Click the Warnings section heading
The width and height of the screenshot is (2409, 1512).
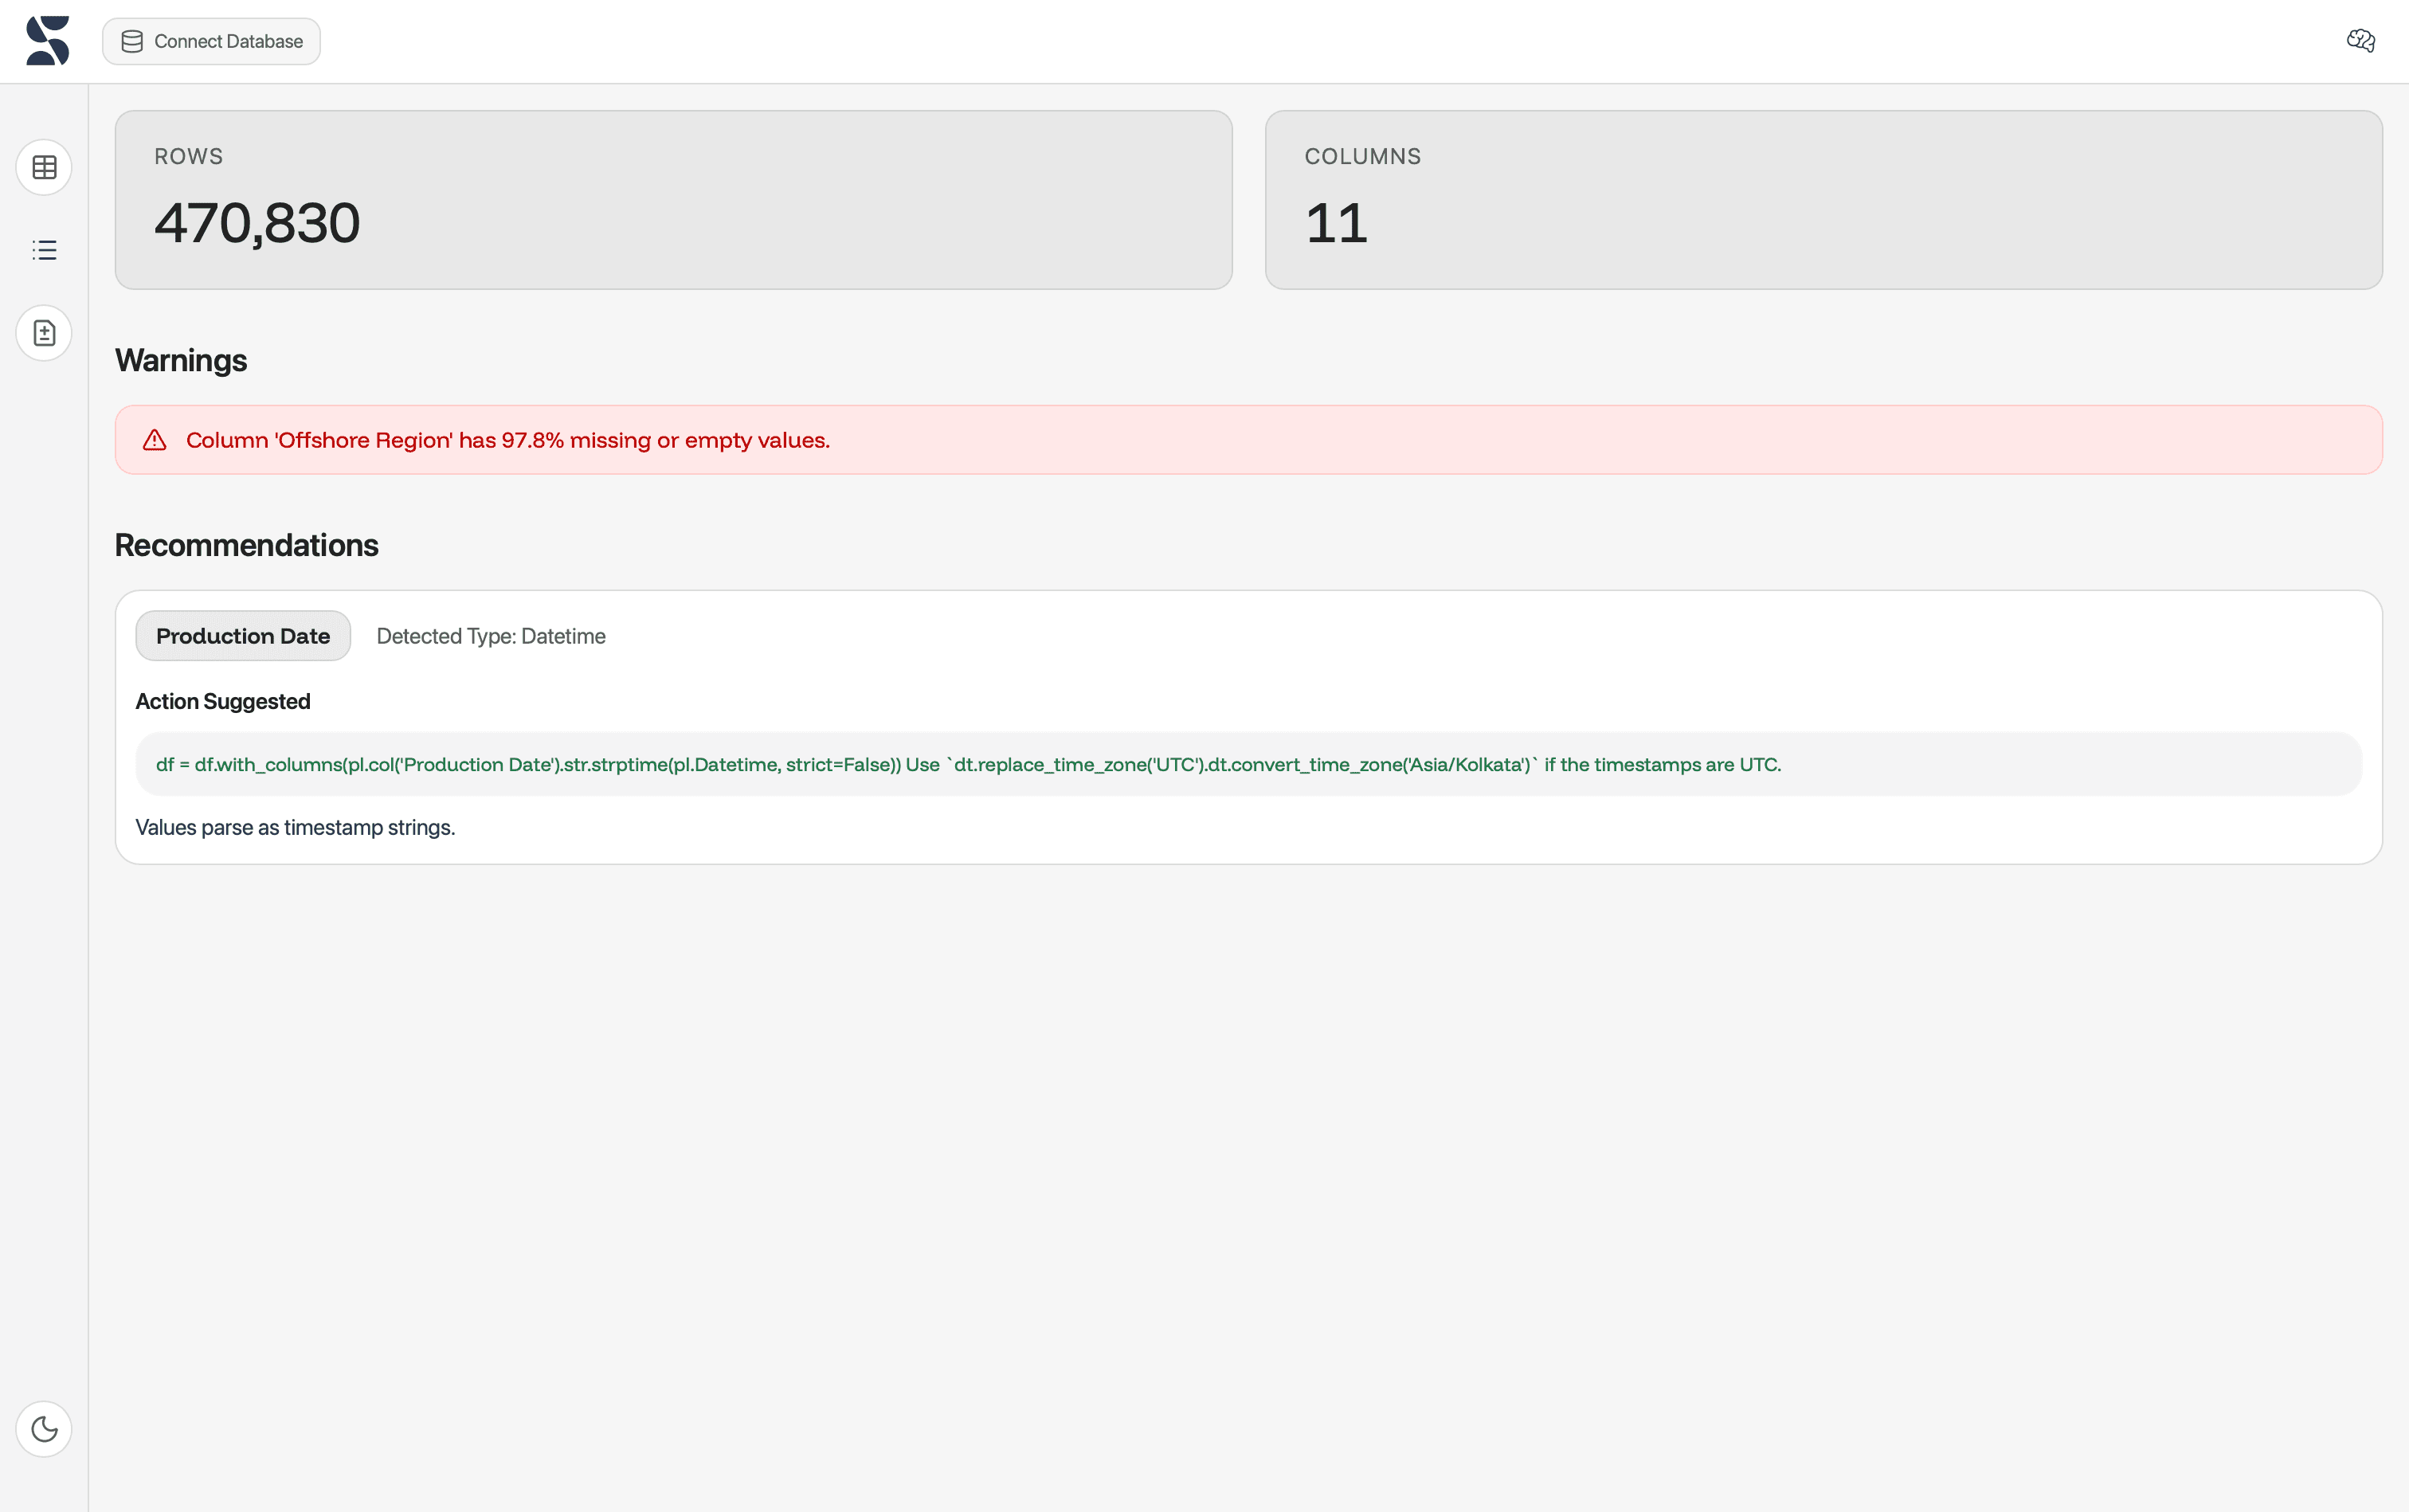pyautogui.click(x=181, y=360)
